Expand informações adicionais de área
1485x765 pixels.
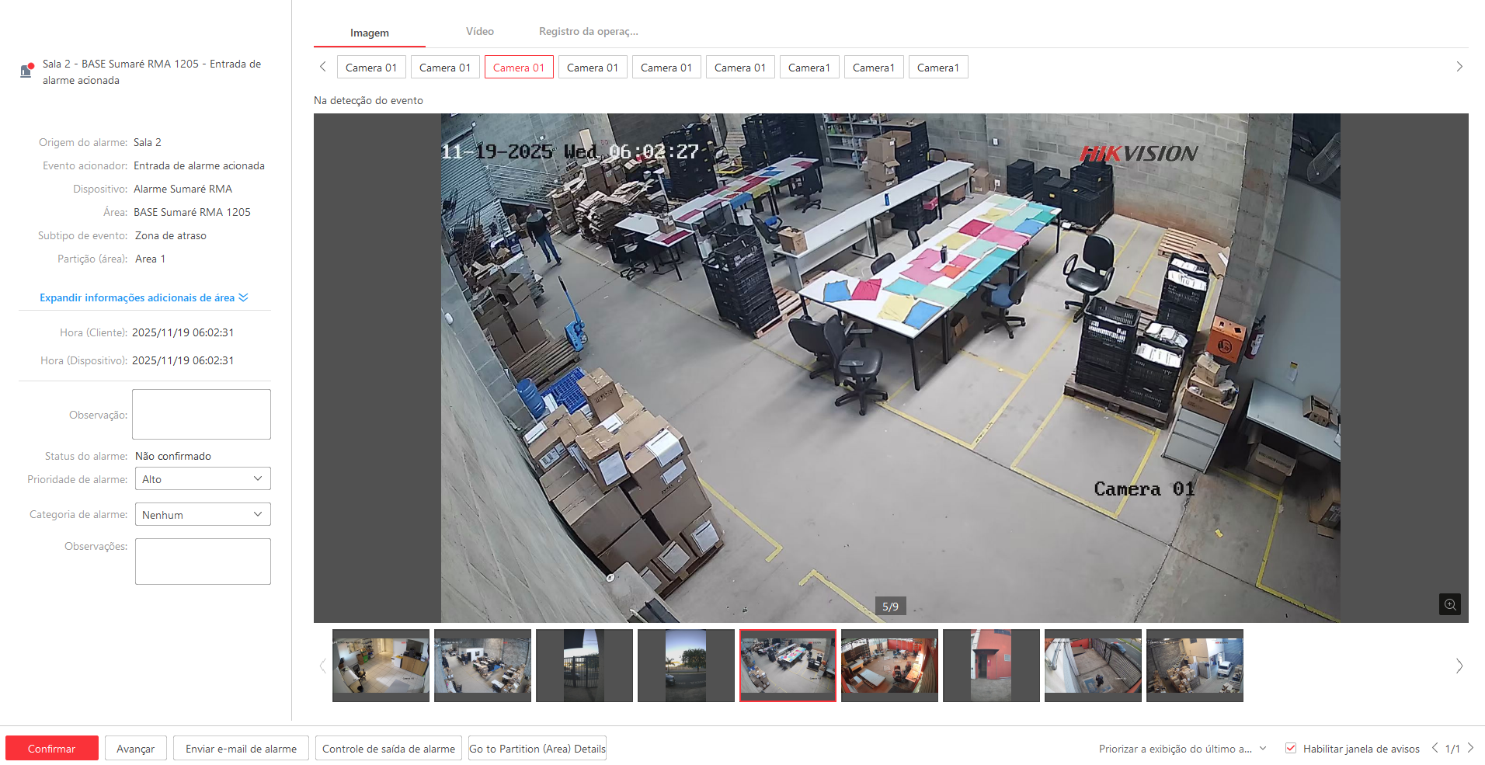[144, 297]
